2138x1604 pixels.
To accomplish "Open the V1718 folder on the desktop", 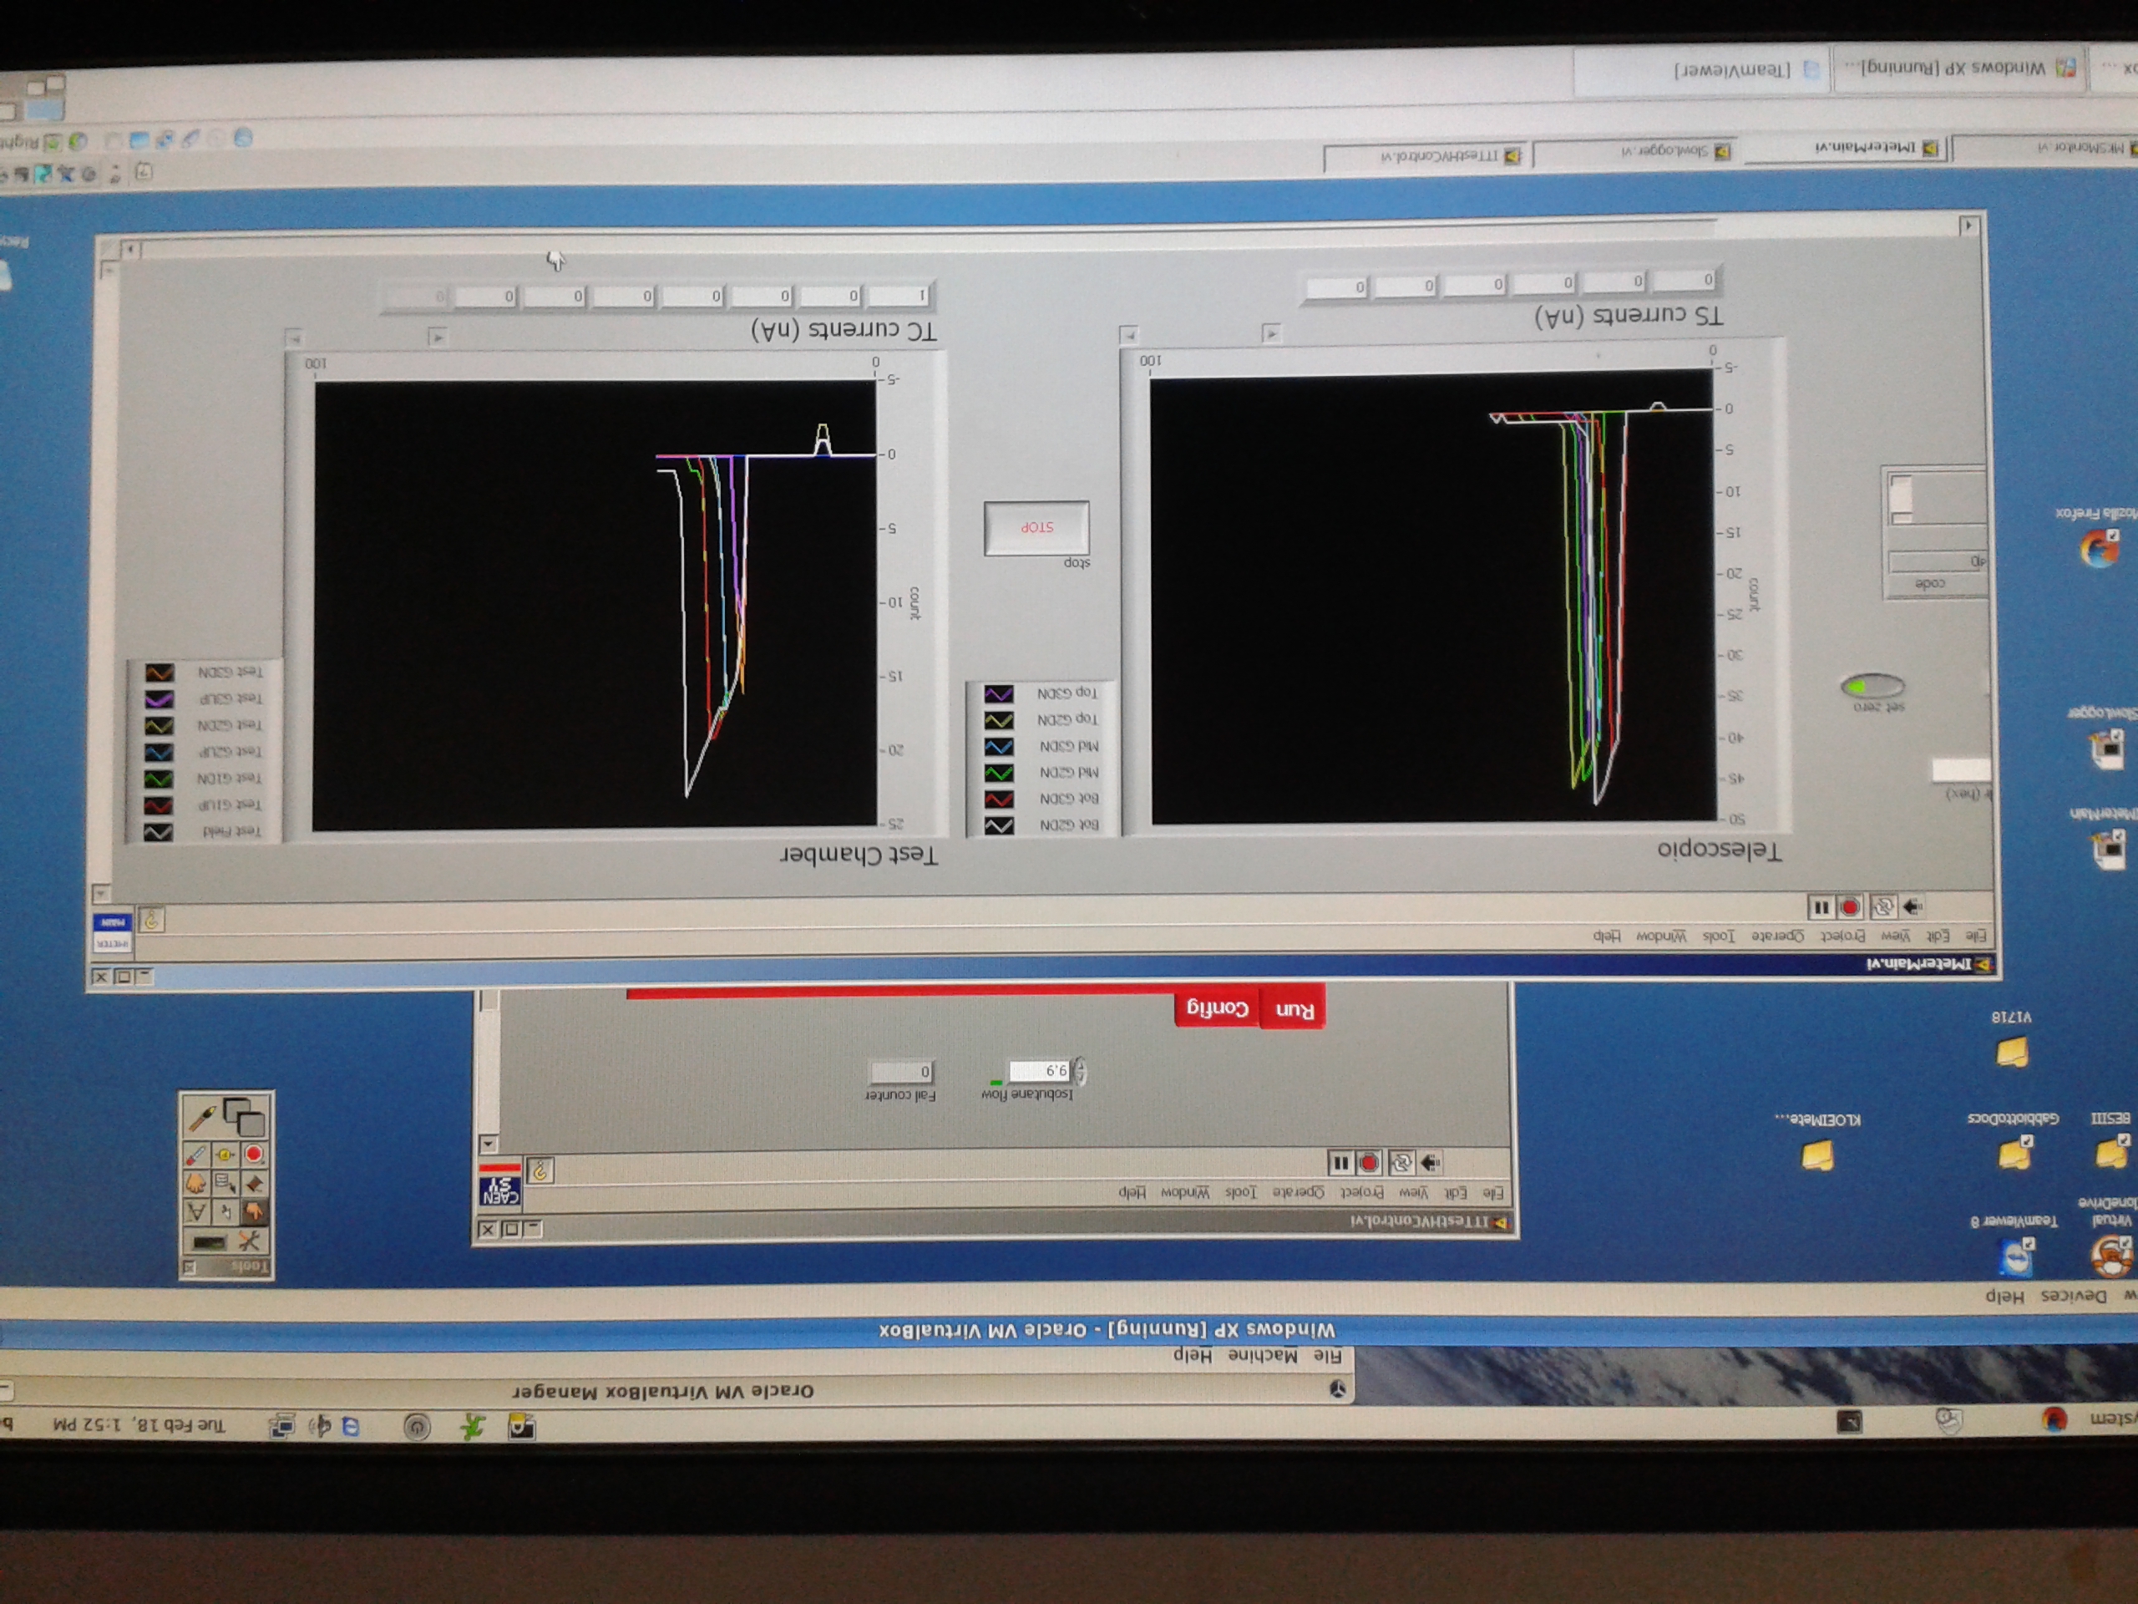I will click(2013, 1052).
